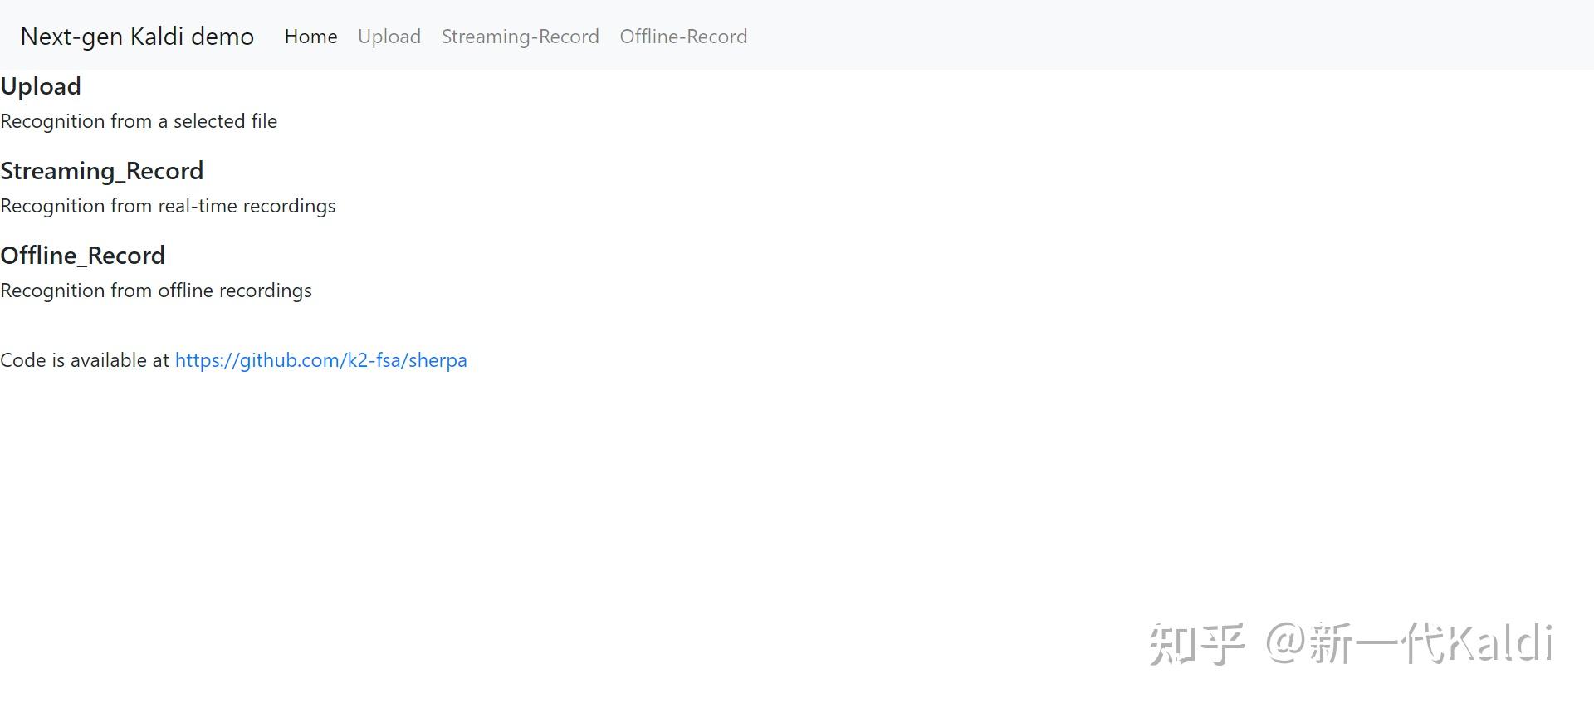Go to the Home nav item
The height and width of the screenshot is (708, 1594).
(310, 37)
